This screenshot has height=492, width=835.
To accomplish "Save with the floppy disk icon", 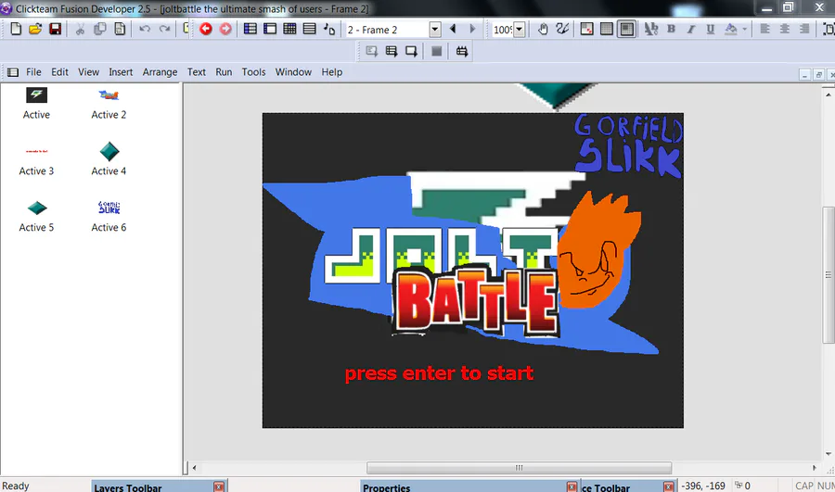I will coord(56,29).
